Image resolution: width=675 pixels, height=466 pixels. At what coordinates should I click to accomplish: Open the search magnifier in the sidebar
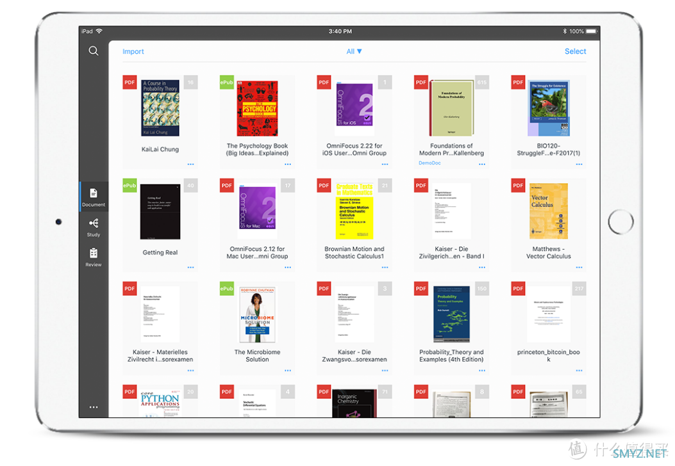coord(94,51)
